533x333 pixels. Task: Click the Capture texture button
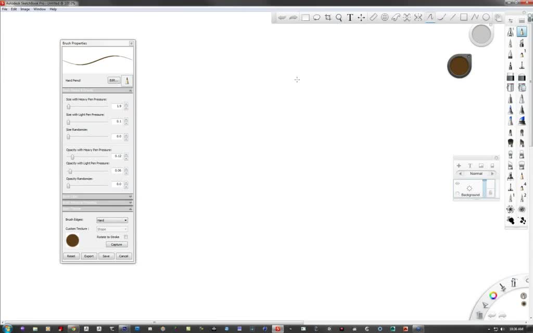point(117,245)
